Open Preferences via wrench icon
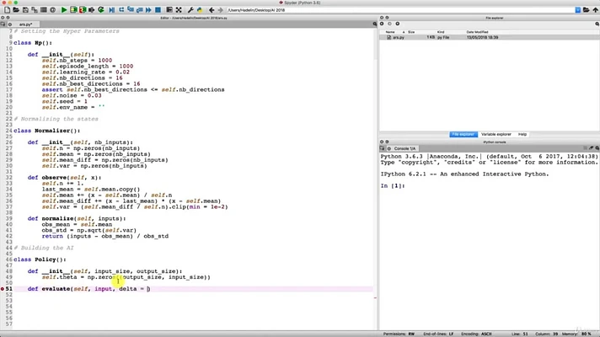The image size is (600, 337). click(x=190, y=10)
